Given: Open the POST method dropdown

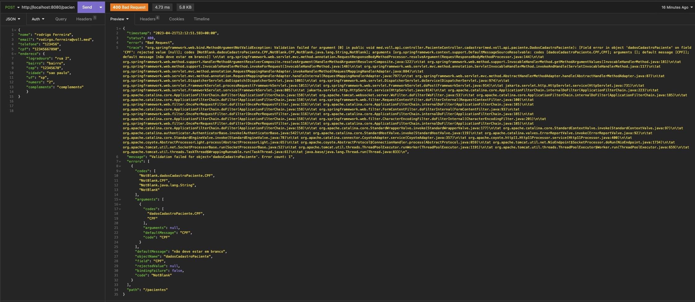Looking at the screenshot, I should click(12, 7).
